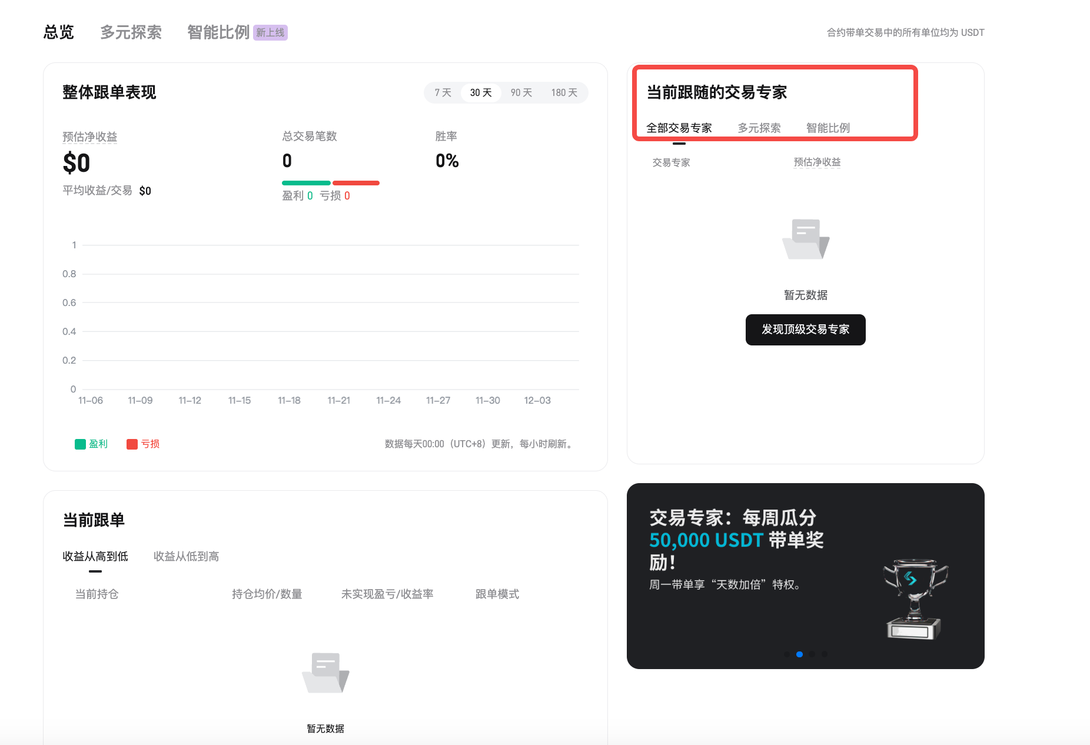
Task: Click the 新上线 badge next to 智能比例
Action: pyautogui.click(x=271, y=32)
